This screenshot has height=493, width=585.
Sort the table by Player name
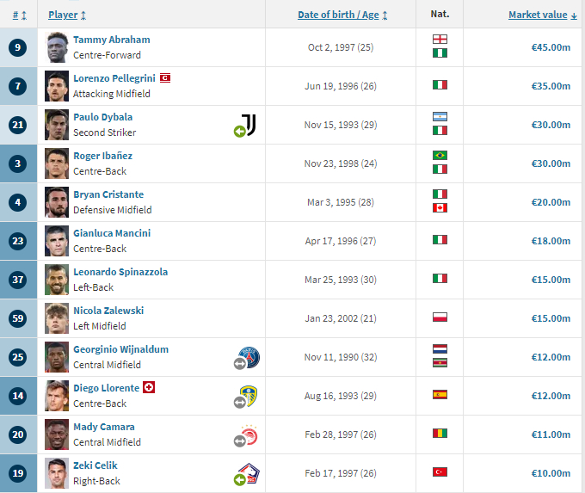[x=67, y=15]
